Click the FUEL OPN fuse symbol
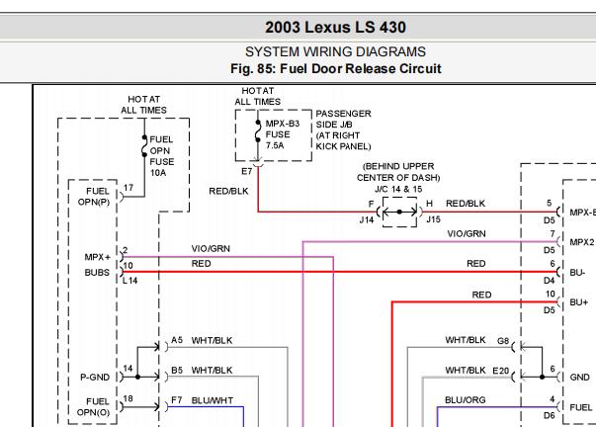Image resolution: width=596 pixels, height=427 pixels. tap(144, 146)
